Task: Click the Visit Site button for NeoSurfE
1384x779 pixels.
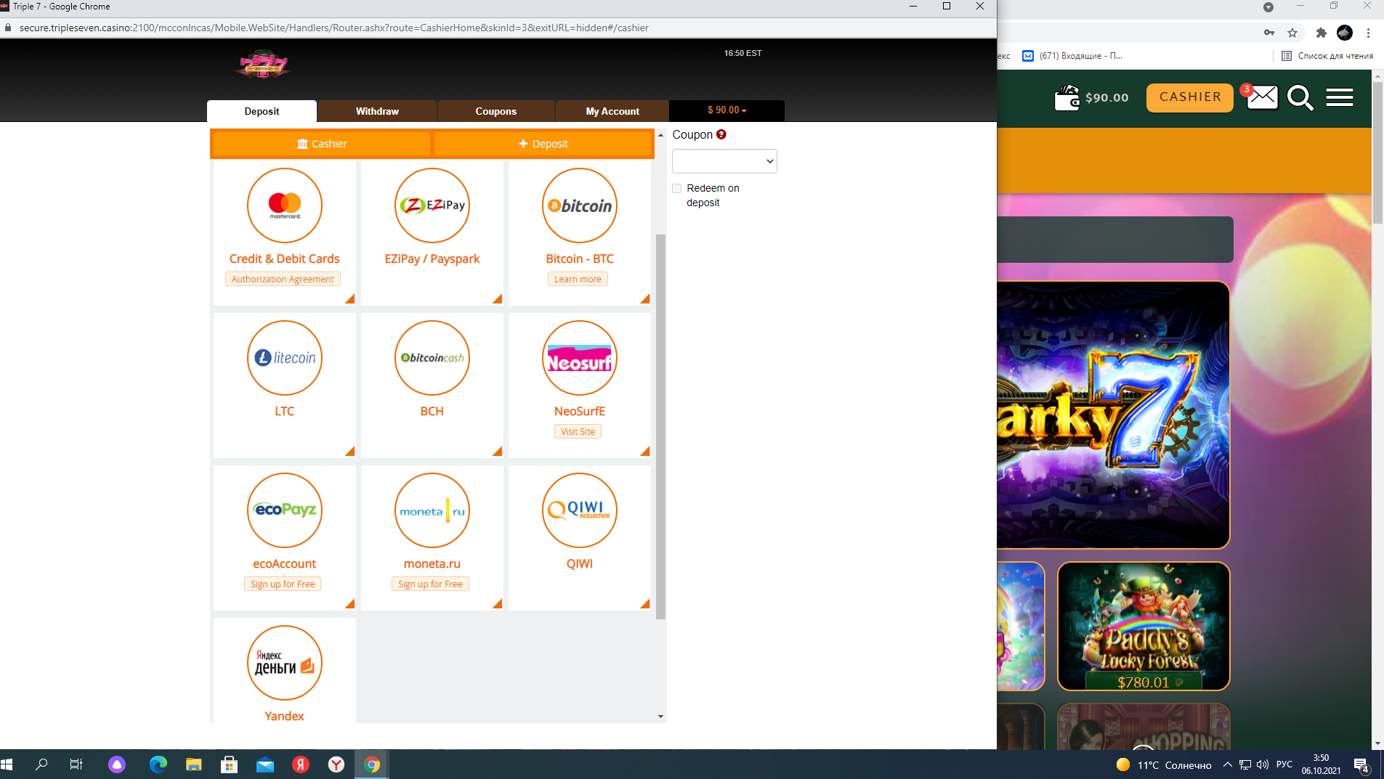Action: [x=578, y=431]
